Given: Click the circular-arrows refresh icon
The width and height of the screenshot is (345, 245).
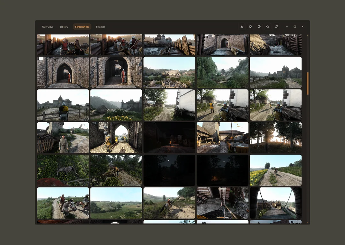Looking at the screenshot, I should click(276, 26).
